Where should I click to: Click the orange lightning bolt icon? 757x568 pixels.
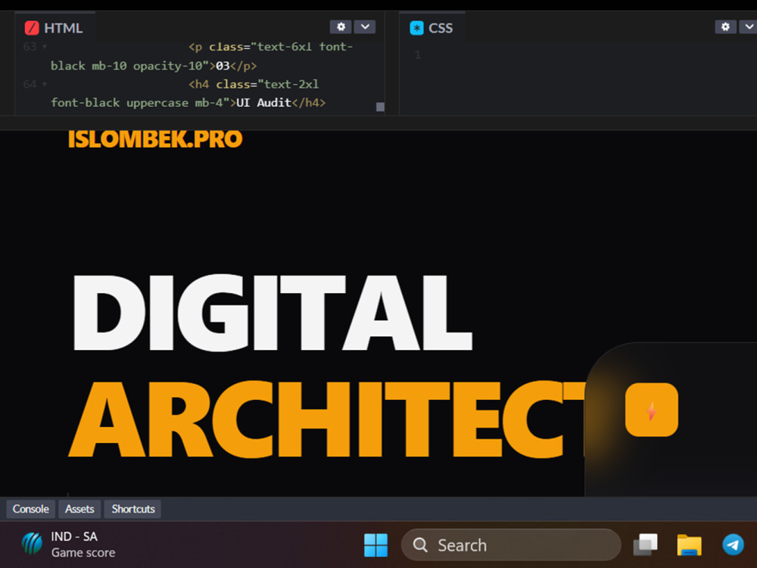[651, 410]
